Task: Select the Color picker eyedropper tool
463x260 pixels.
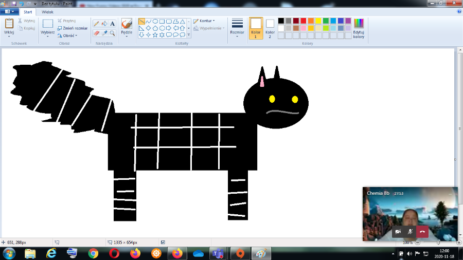Action: 104,33
